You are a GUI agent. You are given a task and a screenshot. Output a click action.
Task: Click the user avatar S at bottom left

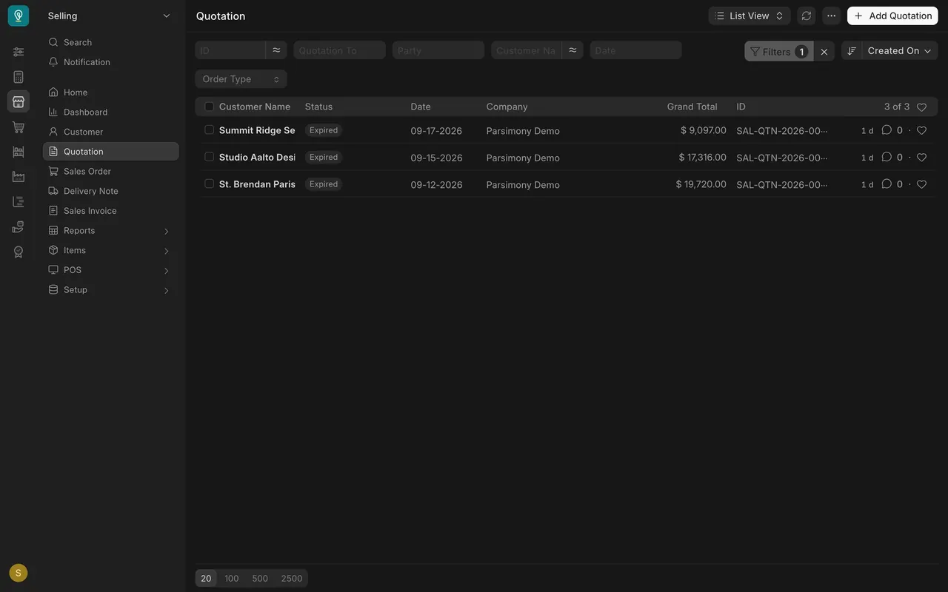(19, 573)
